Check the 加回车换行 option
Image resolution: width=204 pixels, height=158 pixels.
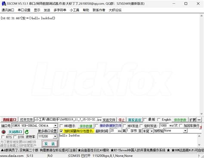(181, 125)
